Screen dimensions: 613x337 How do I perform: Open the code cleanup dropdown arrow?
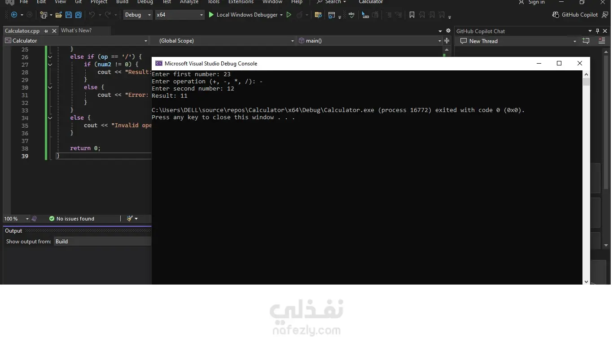[136, 219]
